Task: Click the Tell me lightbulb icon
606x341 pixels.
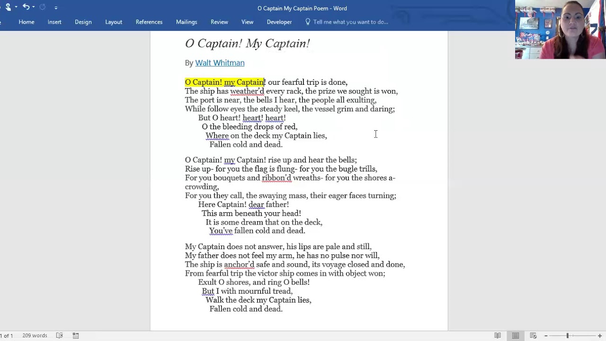Action: 308,22
